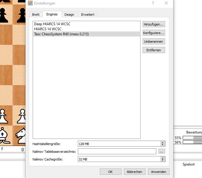The width and height of the screenshot is (202, 178).
Task: Click the Spielort label in main window
Action: (x=189, y=164)
